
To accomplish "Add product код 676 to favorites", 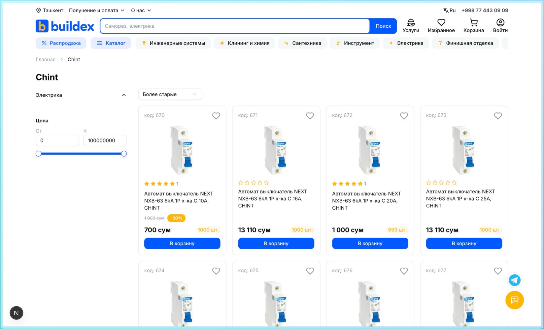I will tap(404, 271).
